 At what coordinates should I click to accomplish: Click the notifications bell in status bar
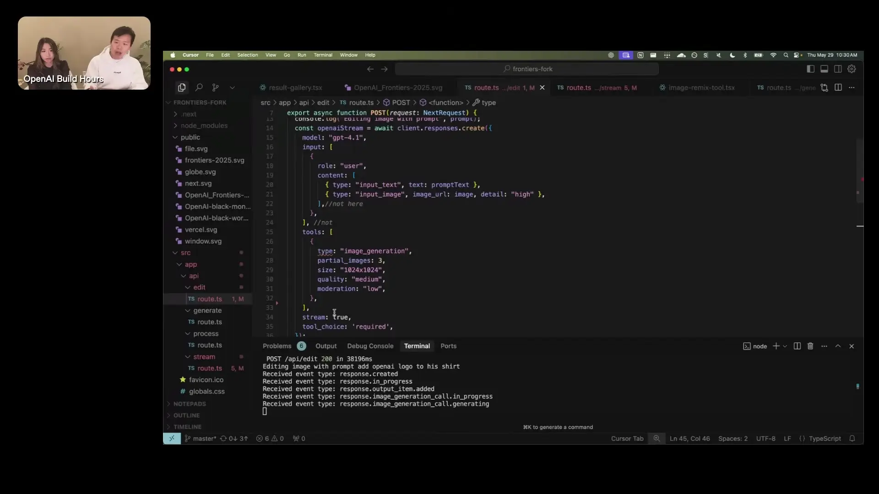(852, 439)
